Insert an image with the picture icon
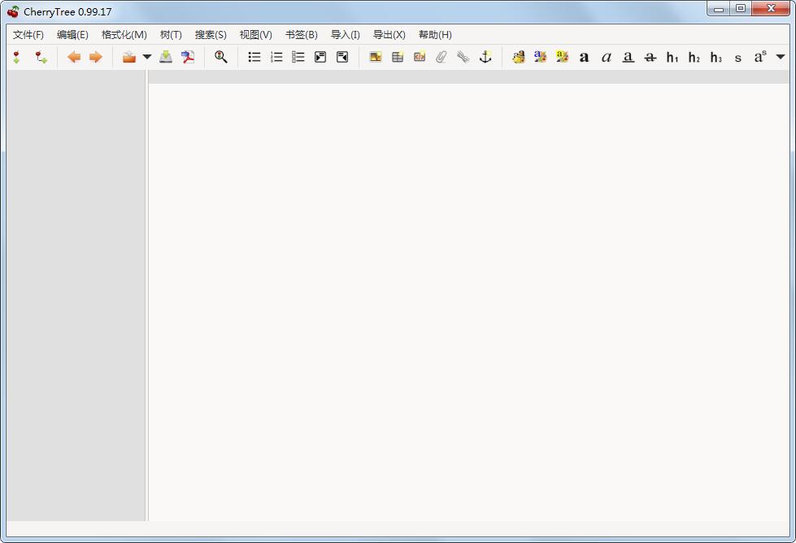796x543 pixels. 376,57
